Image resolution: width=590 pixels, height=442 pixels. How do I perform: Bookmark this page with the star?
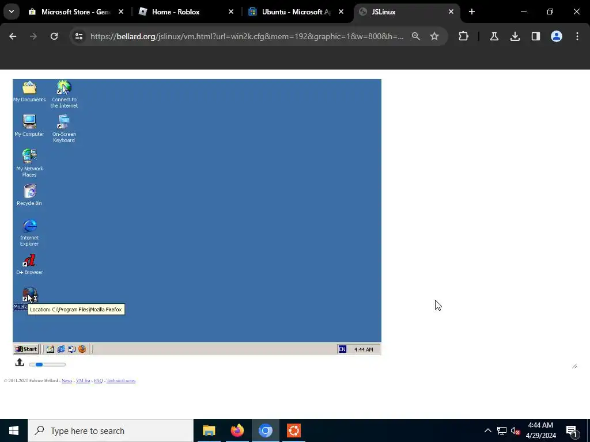click(434, 36)
